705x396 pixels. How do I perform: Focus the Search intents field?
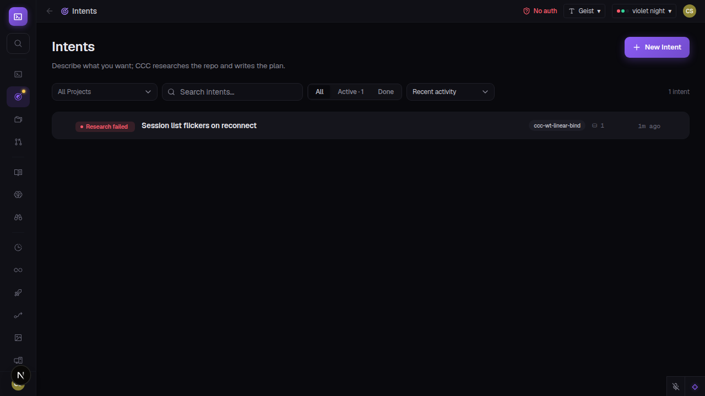232,92
